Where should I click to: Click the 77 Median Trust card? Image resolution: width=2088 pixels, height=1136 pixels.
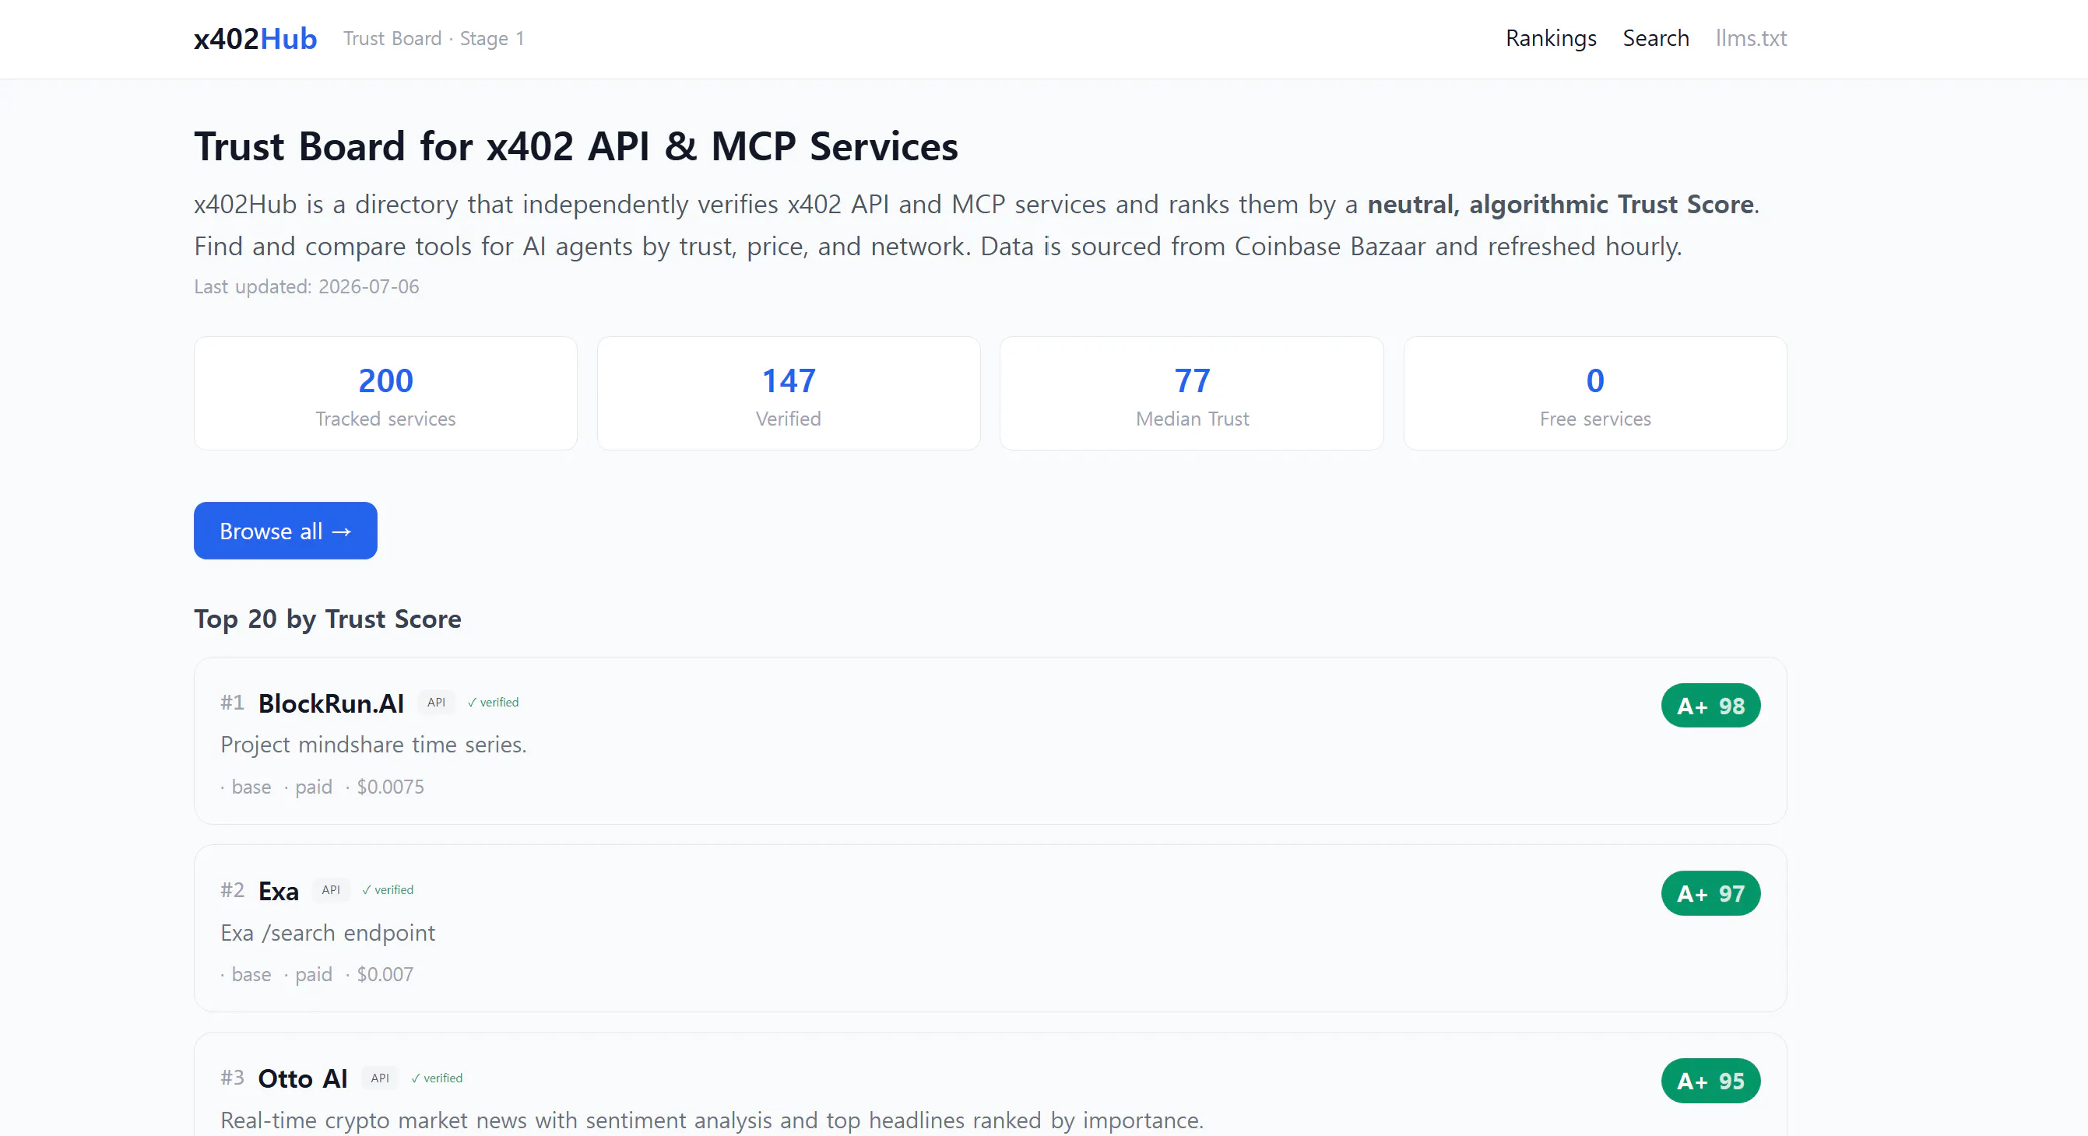click(1191, 394)
